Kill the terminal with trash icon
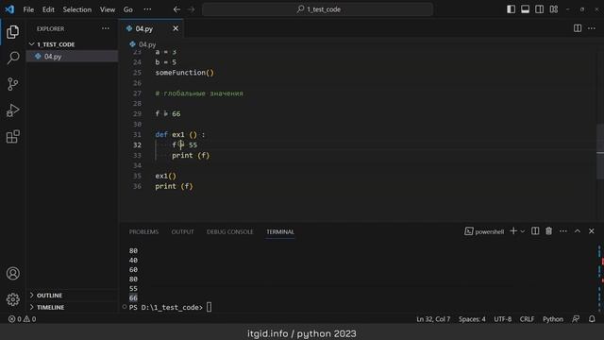Screen dimensions: 604x340 tap(548, 230)
